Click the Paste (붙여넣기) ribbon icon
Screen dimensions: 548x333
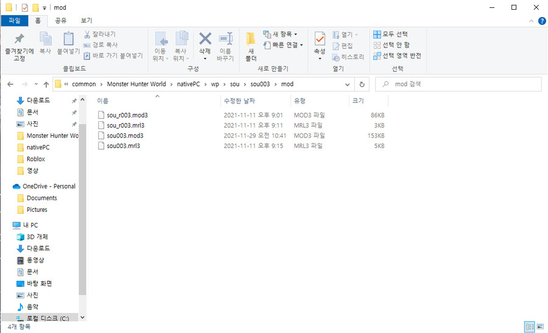point(68,39)
